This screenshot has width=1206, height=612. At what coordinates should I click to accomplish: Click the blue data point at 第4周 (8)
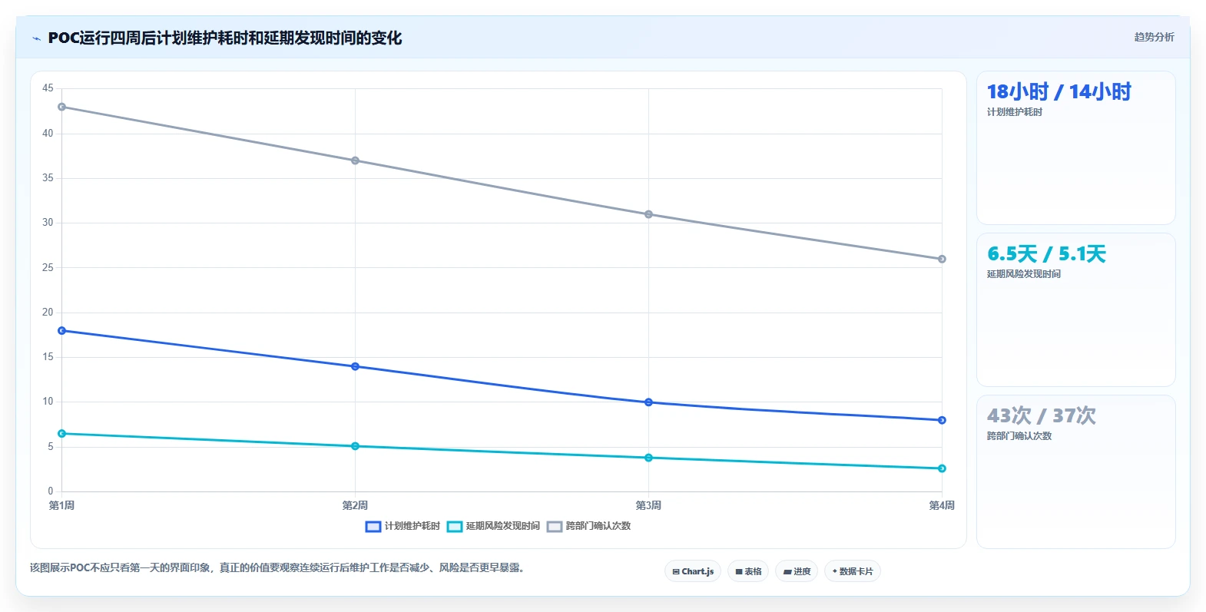[x=942, y=420]
